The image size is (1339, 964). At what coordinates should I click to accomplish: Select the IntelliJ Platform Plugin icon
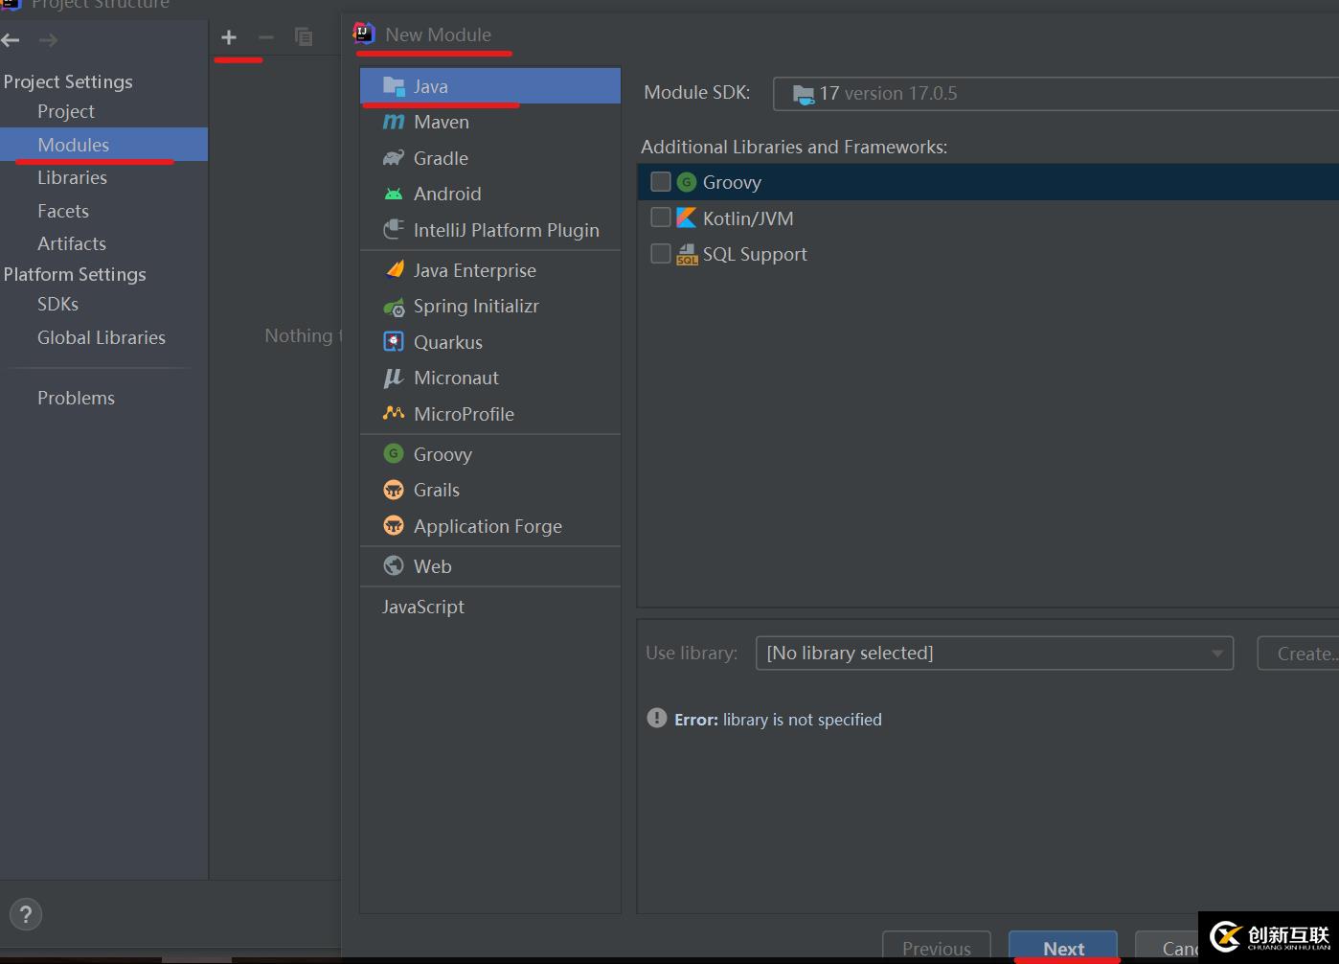[394, 230]
